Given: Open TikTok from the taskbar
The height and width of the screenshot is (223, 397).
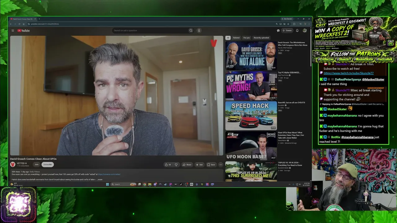Looking at the screenshot, I should click(181, 184).
